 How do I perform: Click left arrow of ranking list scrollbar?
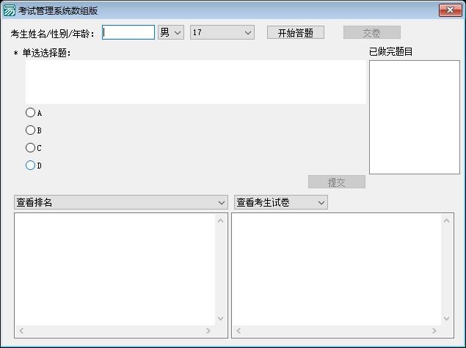21,331
